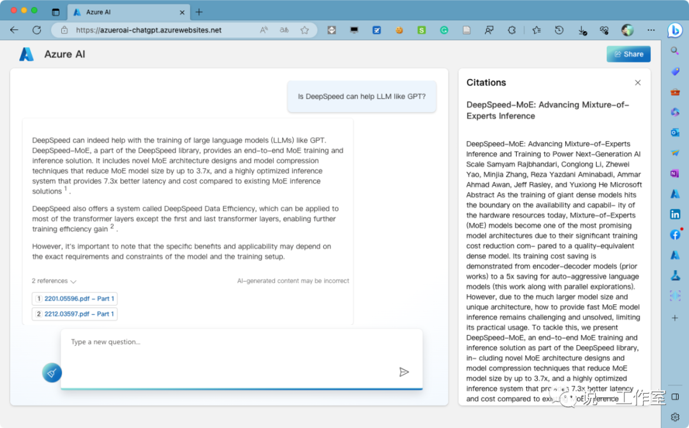This screenshot has width=689, height=428.
Task: Open the green S extension
Action: click(422, 31)
